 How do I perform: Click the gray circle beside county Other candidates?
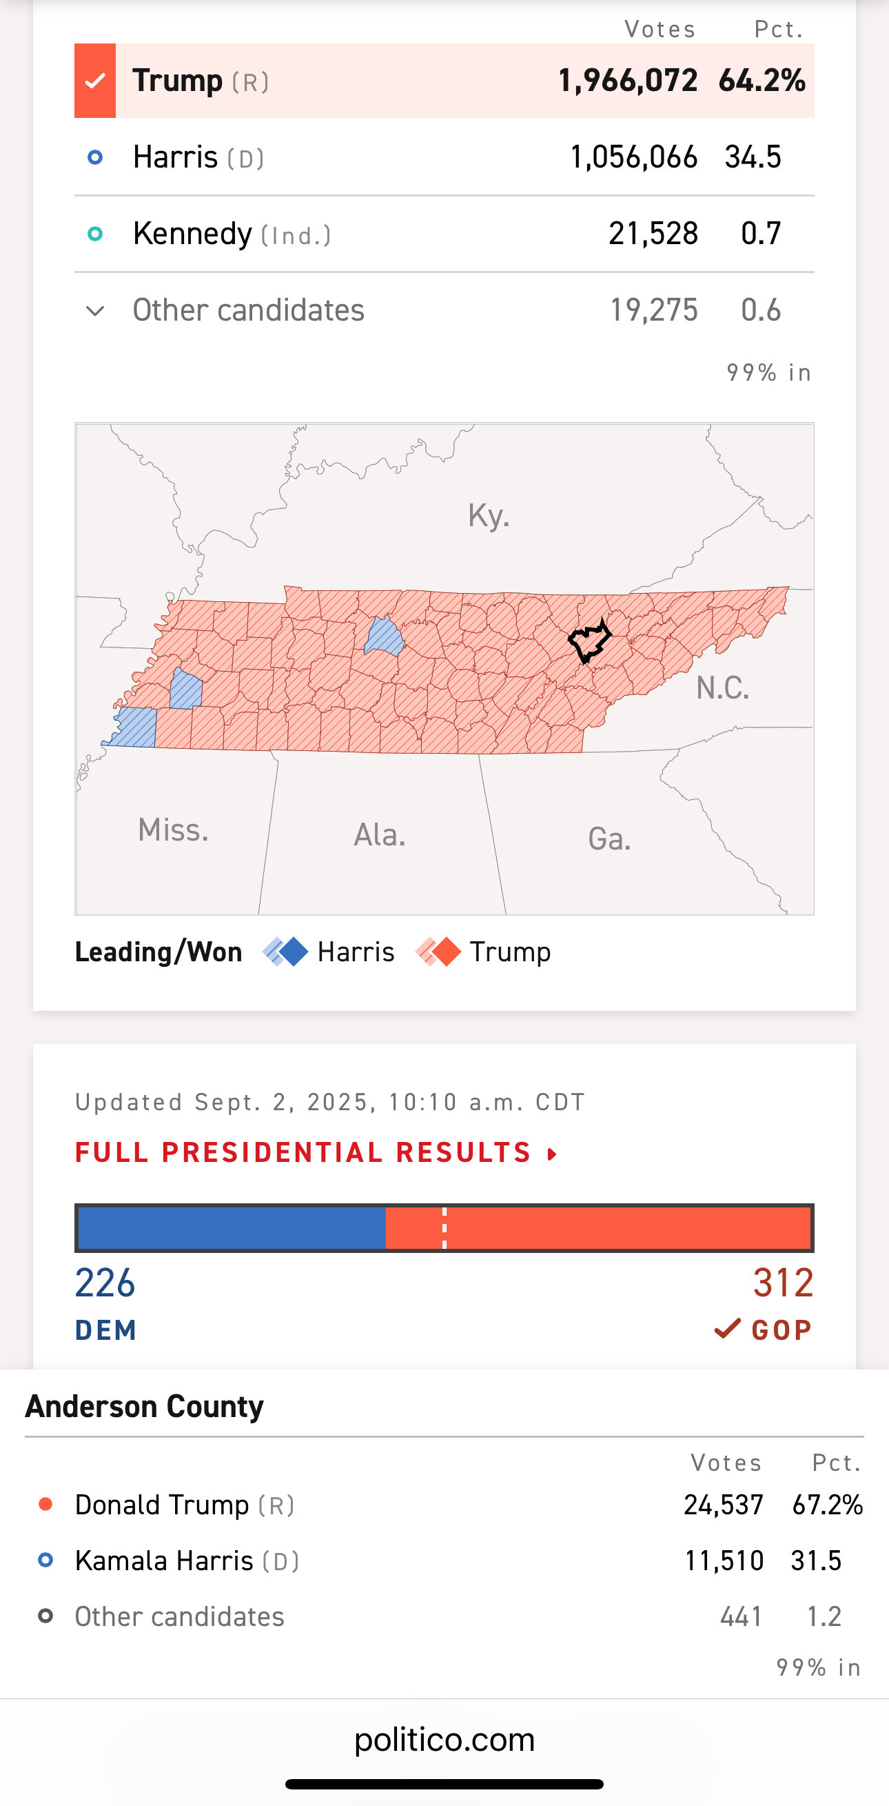45,1616
